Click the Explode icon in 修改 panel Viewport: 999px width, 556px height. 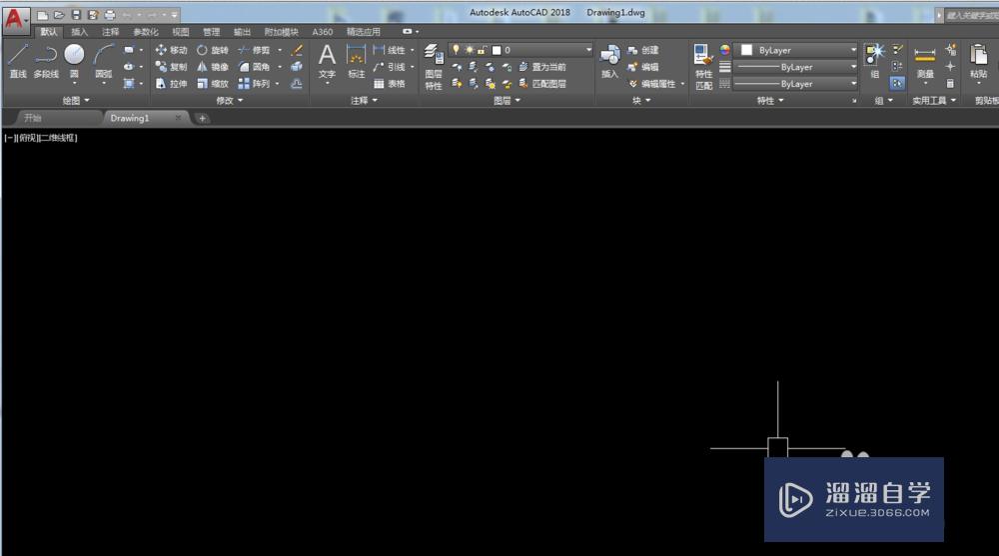(x=297, y=67)
